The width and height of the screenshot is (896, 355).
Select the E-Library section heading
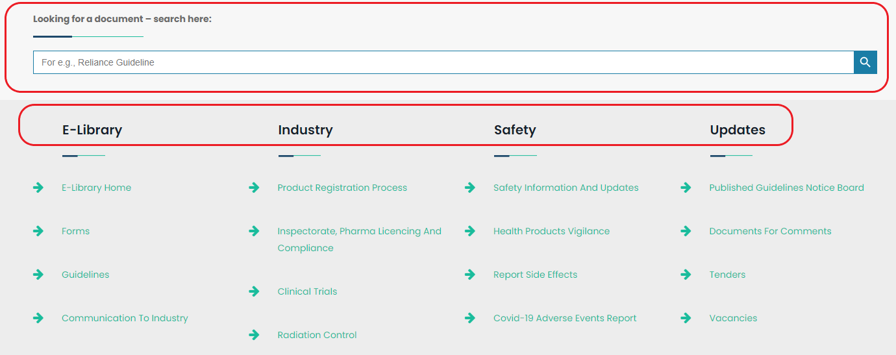[92, 130]
